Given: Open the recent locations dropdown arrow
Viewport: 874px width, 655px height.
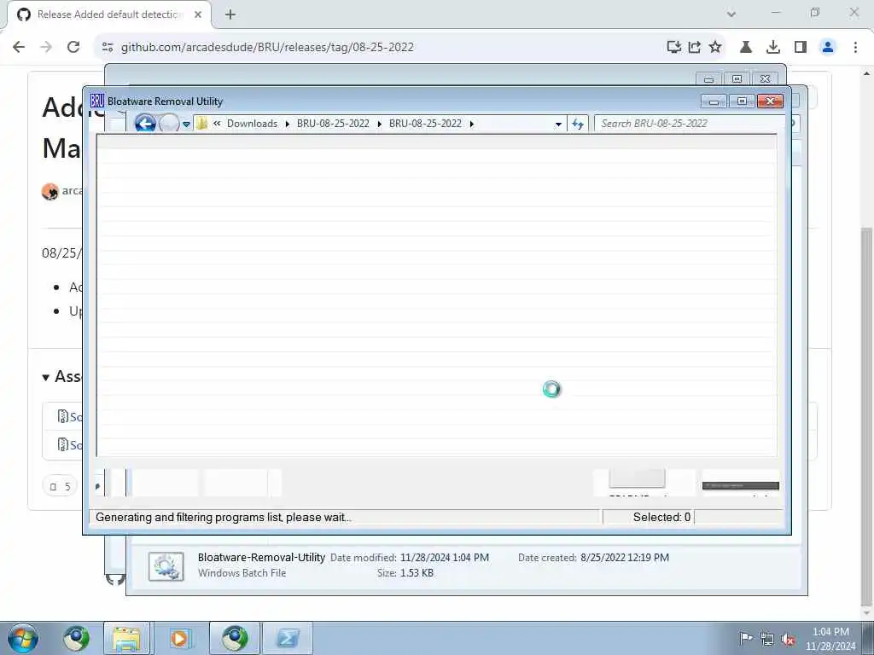Looking at the screenshot, I should coord(186,125).
